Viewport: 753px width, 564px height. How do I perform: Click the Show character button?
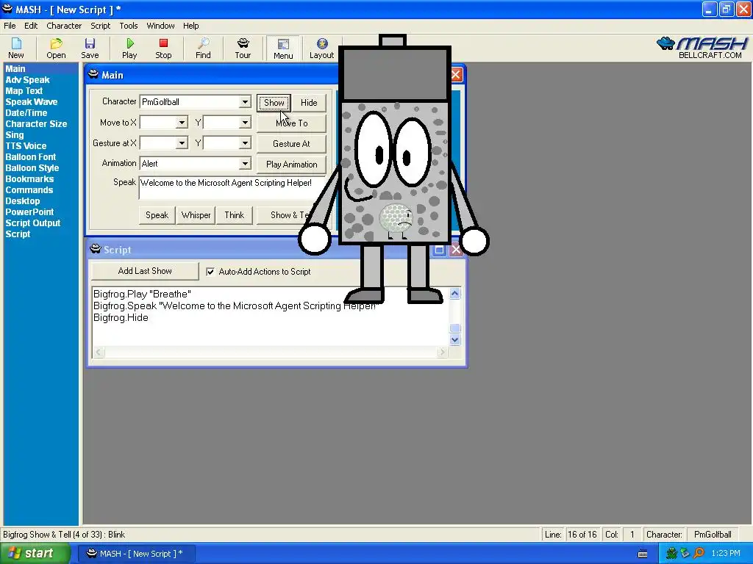[x=274, y=103]
